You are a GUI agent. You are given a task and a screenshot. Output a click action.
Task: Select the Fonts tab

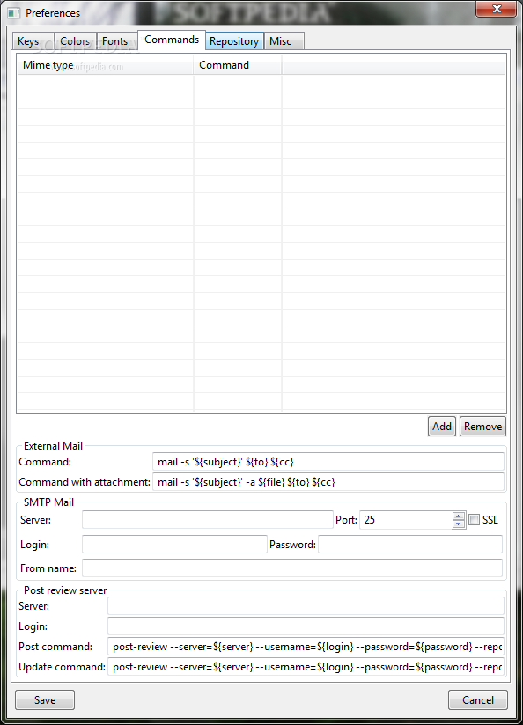116,41
